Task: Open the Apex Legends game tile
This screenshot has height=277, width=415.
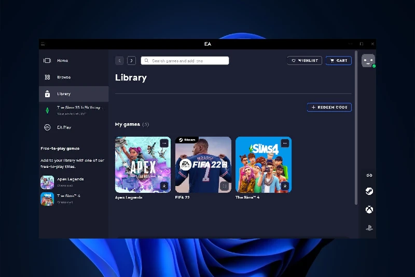Action: tap(143, 165)
